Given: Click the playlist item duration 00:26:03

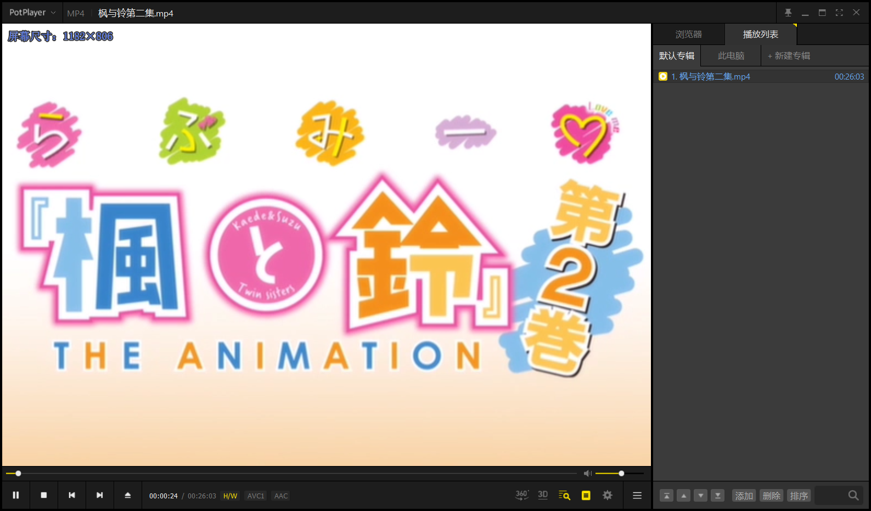Looking at the screenshot, I should [x=849, y=77].
